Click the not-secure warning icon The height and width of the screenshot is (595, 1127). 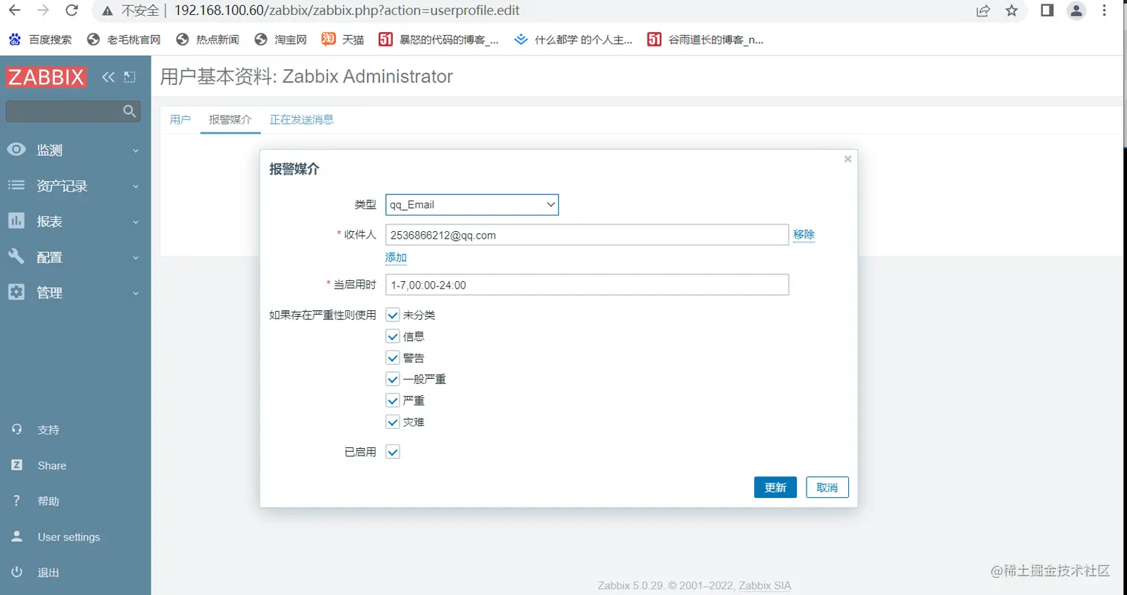(x=107, y=11)
